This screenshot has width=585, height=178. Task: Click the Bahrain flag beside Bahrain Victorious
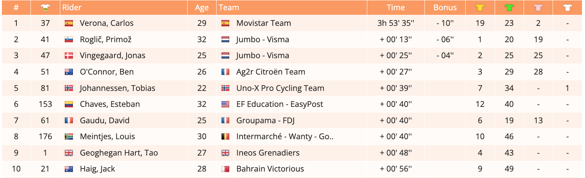coord(225,169)
